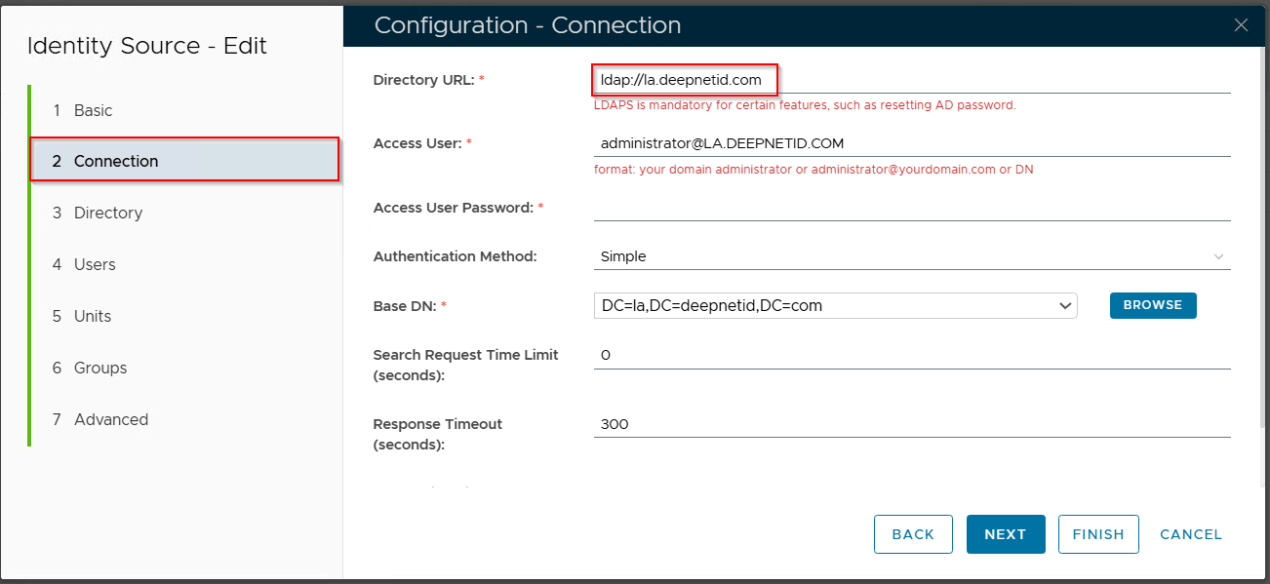Open the Authentication Method dropdown
Image resolution: width=1270 pixels, height=584 pixels.
coord(911,256)
